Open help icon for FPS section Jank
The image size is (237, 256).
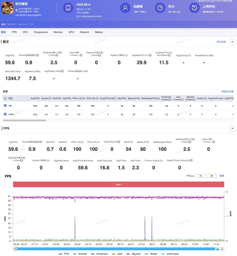click(214, 142)
